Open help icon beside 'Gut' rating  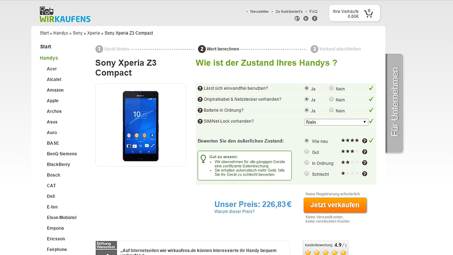364,152
